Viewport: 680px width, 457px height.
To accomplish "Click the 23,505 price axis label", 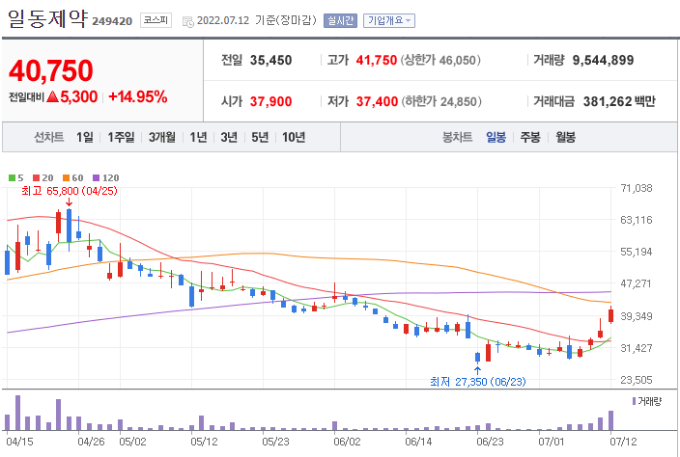I will (x=637, y=380).
